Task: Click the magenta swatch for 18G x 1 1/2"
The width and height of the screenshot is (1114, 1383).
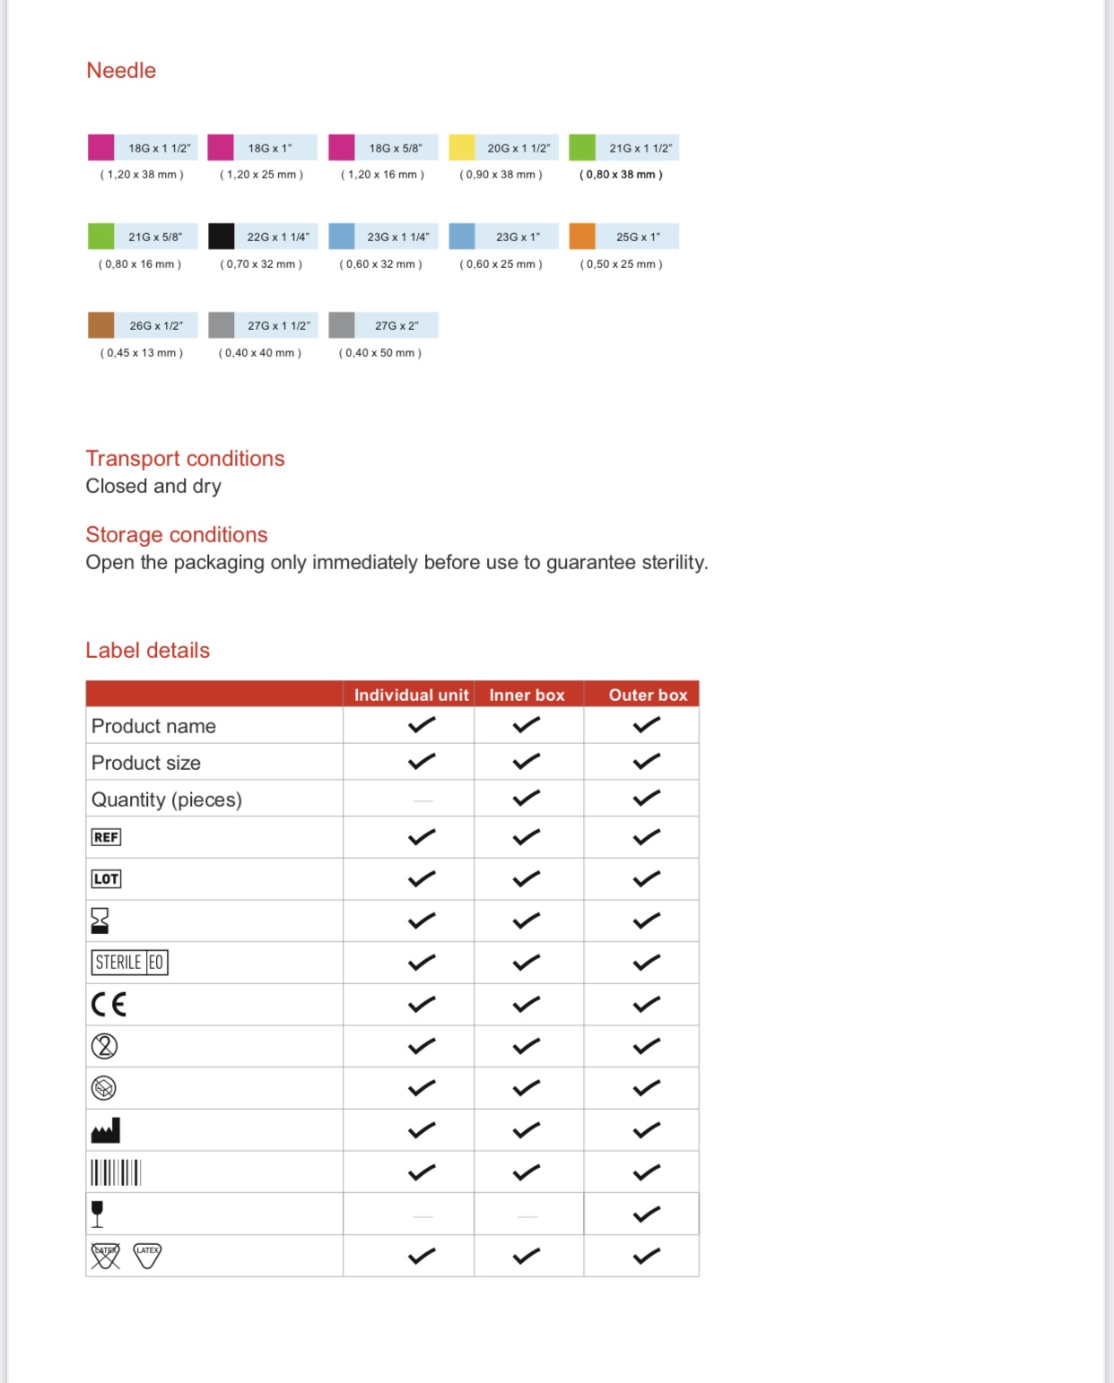Action: 100,147
